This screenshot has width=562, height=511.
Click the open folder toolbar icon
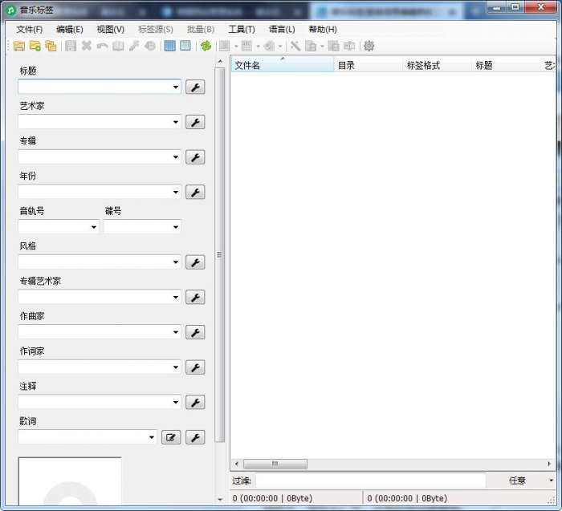19,46
